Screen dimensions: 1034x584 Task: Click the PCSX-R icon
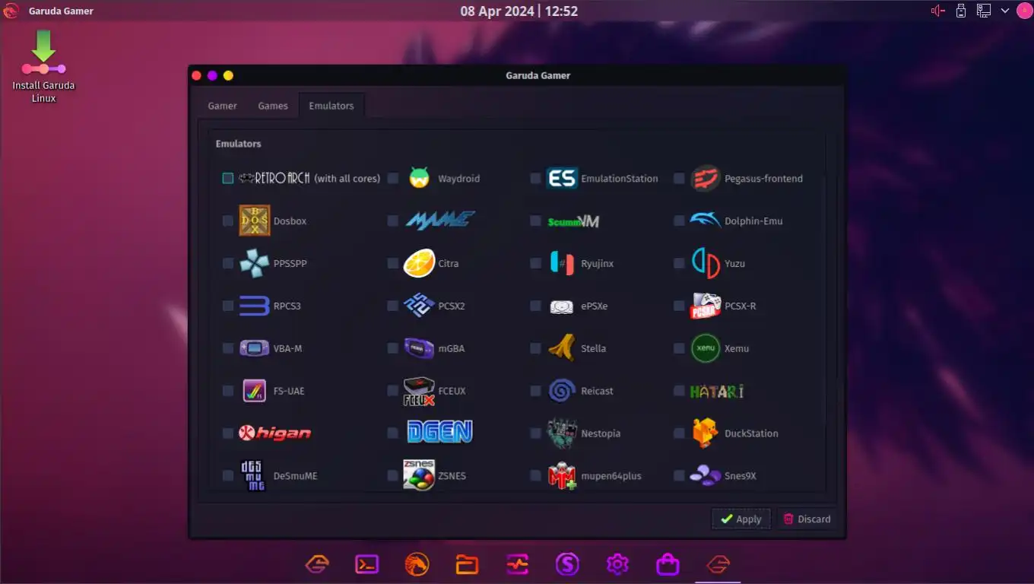tap(706, 306)
